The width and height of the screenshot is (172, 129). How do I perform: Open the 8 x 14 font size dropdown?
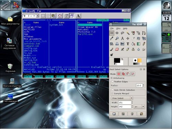point(37,16)
